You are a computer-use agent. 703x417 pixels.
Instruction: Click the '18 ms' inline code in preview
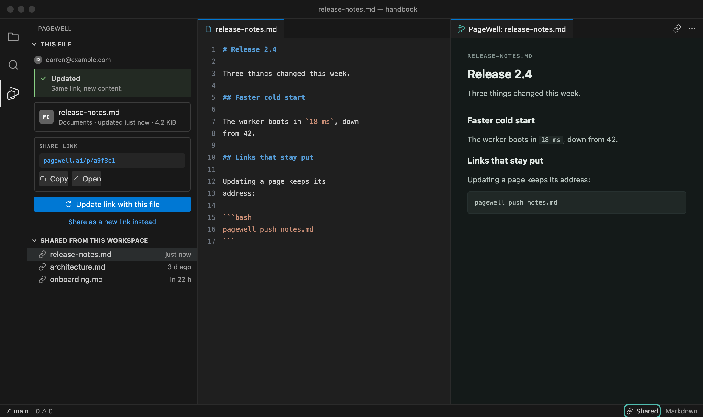click(x=550, y=140)
